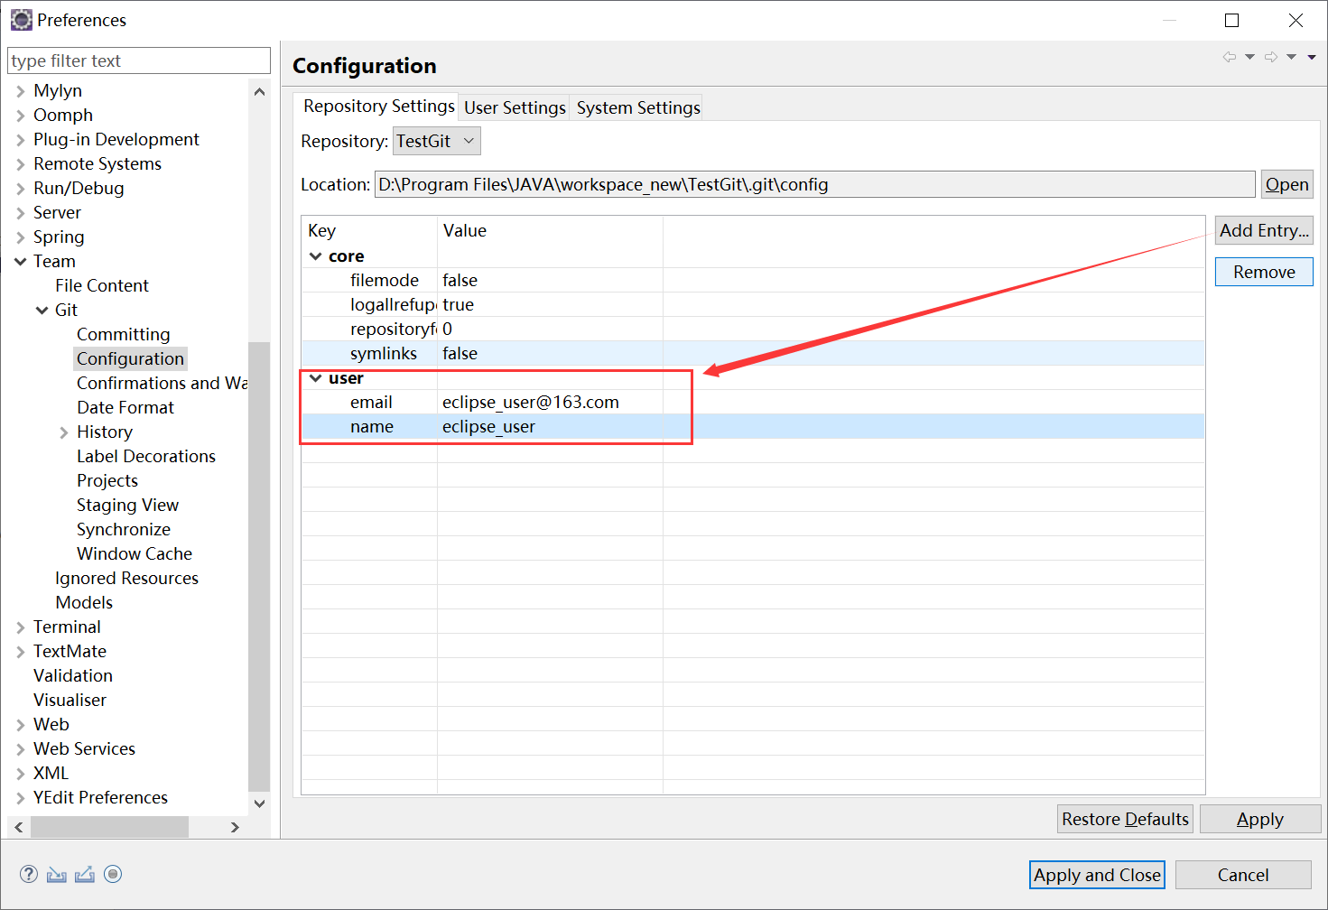Screen dimensions: 1328x910
Task: Click the Oomph preference recorder icon
Action: click(113, 874)
